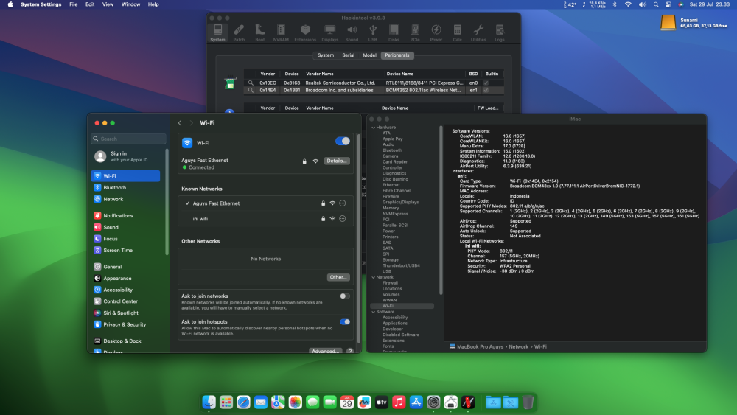
Task: Open Music app in the Dock
Action: pos(399,402)
